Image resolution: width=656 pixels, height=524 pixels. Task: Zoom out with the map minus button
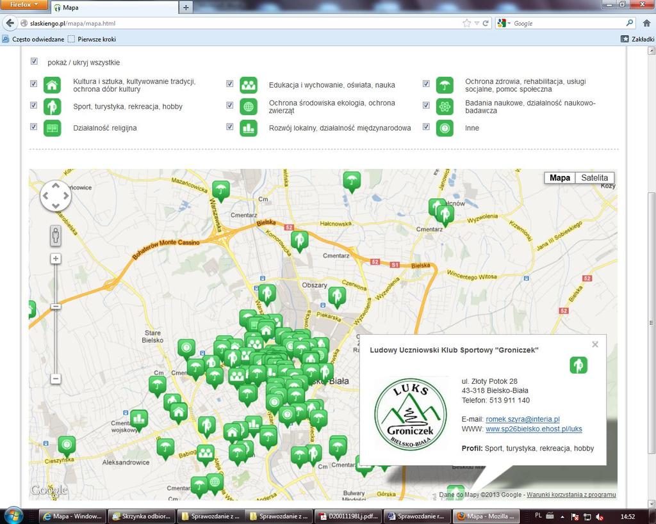(x=56, y=379)
